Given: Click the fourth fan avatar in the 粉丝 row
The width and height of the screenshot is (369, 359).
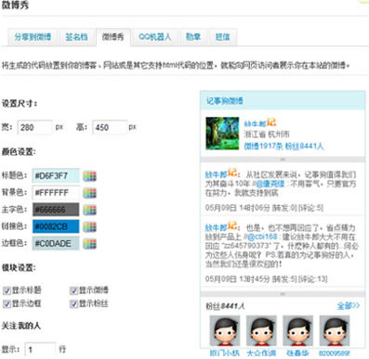Looking at the screenshot, I should click(x=335, y=331).
